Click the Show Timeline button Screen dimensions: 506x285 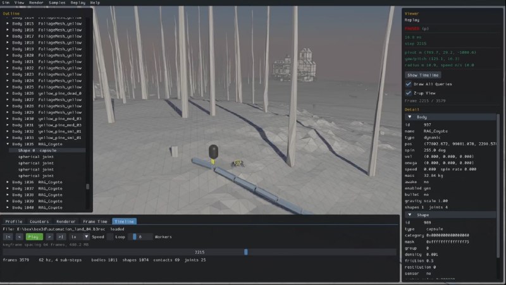pos(423,75)
